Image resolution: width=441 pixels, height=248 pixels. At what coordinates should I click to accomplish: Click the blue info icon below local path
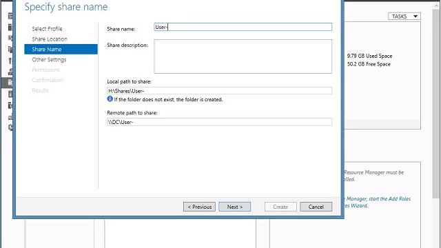click(x=110, y=99)
